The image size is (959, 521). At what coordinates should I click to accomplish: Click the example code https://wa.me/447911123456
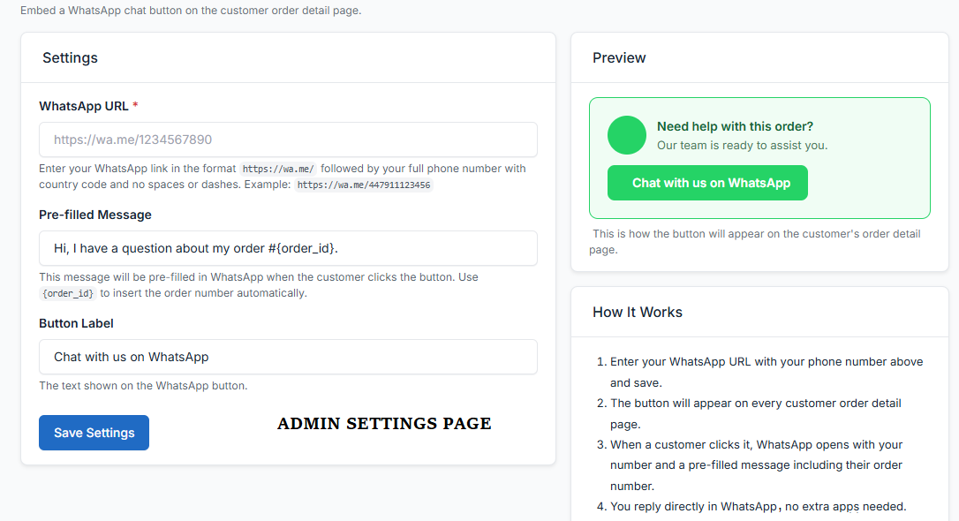tap(363, 185)
